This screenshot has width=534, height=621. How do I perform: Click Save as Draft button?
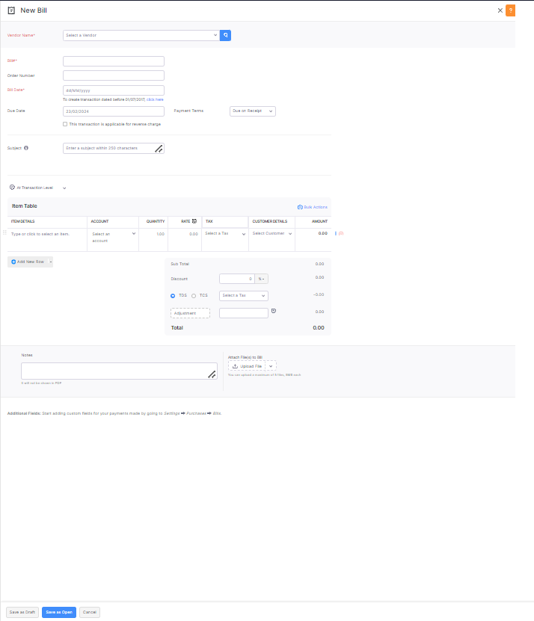22,612
